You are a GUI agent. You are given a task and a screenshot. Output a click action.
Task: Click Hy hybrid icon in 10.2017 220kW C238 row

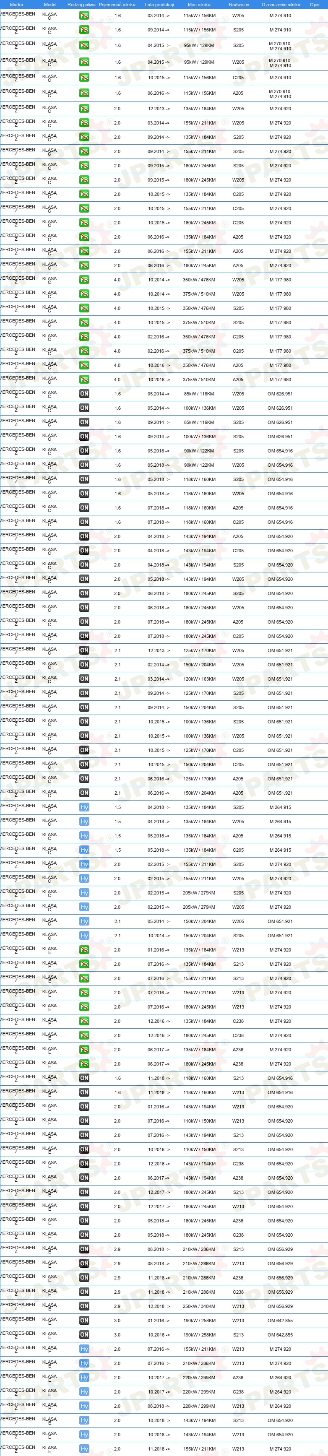(x=84, y=1391)
